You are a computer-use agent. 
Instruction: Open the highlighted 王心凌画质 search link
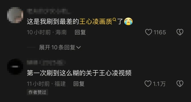pos(96,21)
